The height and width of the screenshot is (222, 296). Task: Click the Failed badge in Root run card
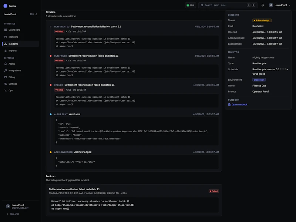pyautogui.click(x=213, y=191)
